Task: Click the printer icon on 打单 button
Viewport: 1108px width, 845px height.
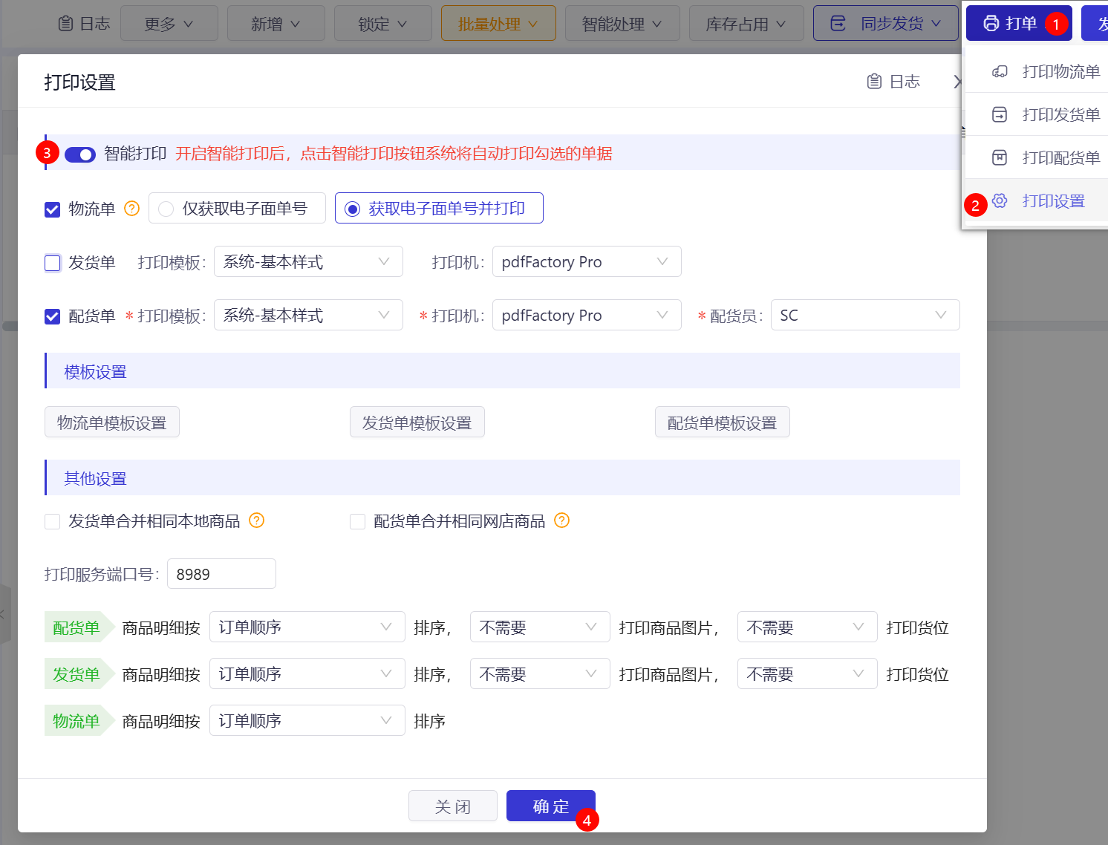Action: coord(991,24)
